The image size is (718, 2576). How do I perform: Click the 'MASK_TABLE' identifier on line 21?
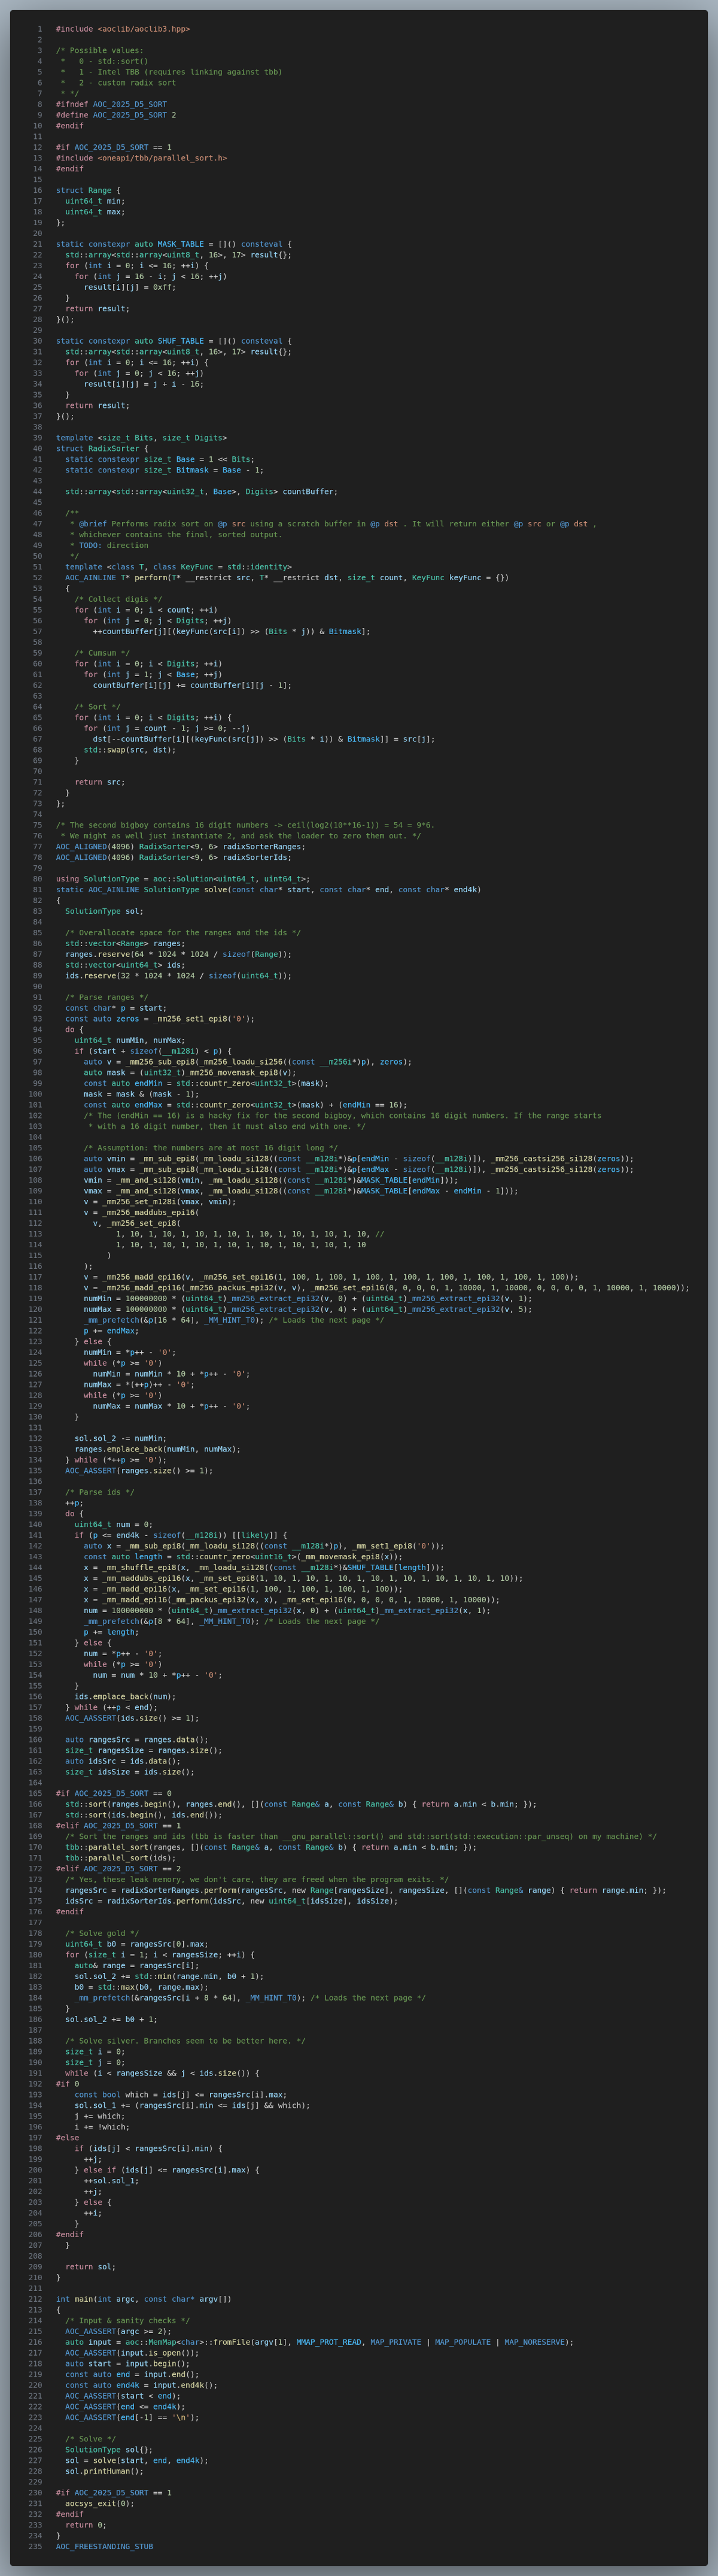click(180, 244)
